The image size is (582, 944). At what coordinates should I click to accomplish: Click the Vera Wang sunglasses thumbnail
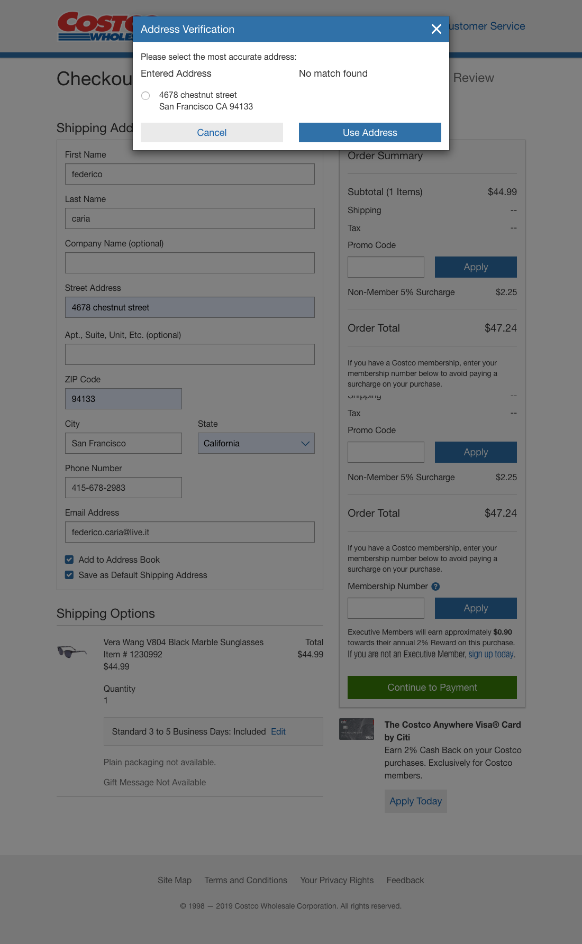[x=72, y=652]
